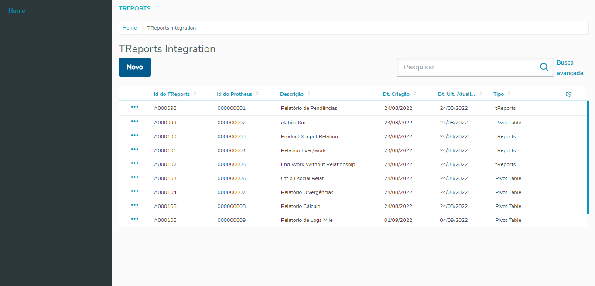595x286 pixels.
Task: Click the magnifier search icon
Action: click(544, 67)
